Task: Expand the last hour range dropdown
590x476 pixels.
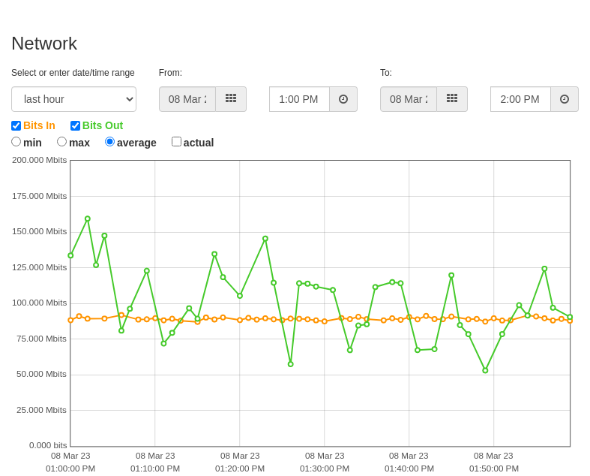Action: tap(73, 99)
